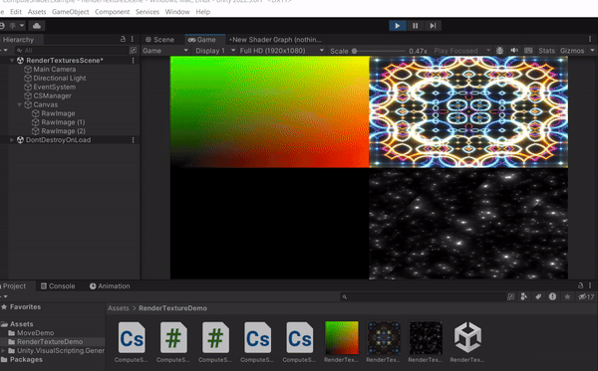Open the Hierarchy panel kebab menu
The image size is (598, 371).
(133, 39)
